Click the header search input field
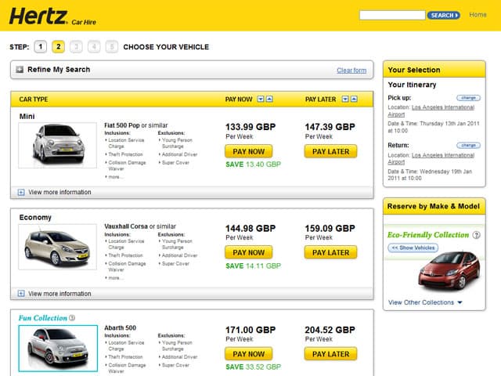Image resolution: width=501 pixels, height=376 pixels. point(391,15)
